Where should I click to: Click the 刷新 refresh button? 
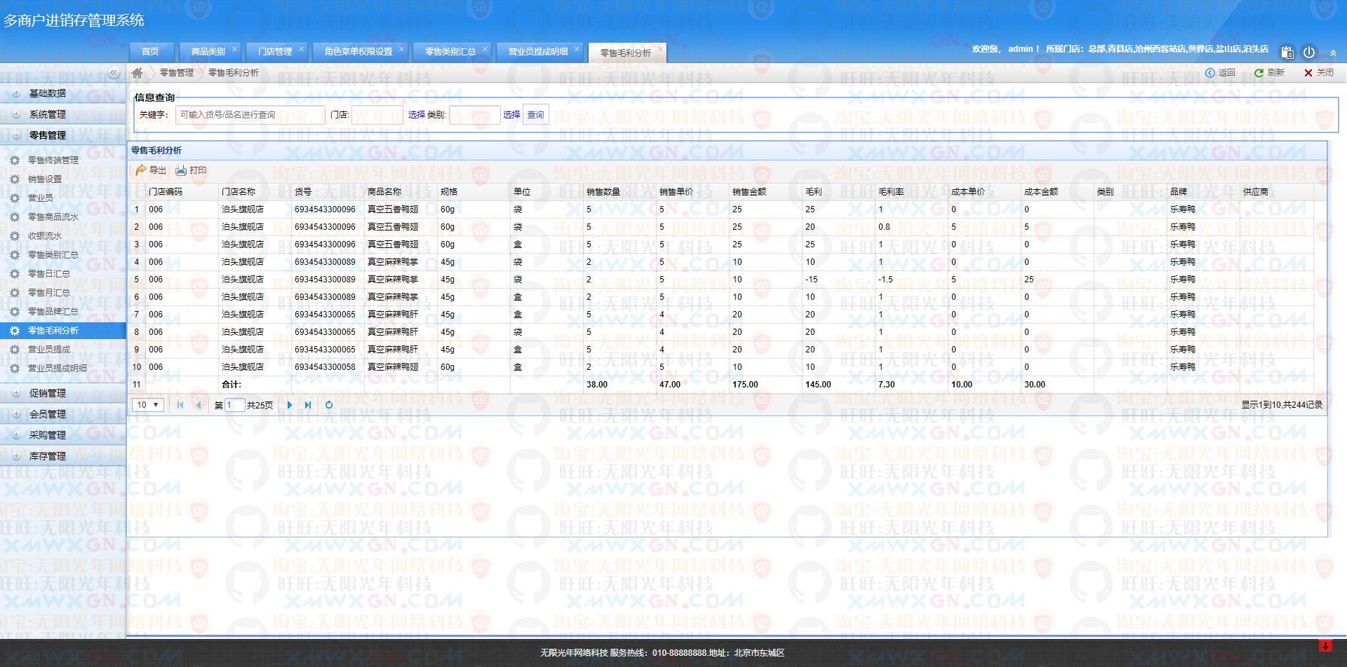[1269, 73]
